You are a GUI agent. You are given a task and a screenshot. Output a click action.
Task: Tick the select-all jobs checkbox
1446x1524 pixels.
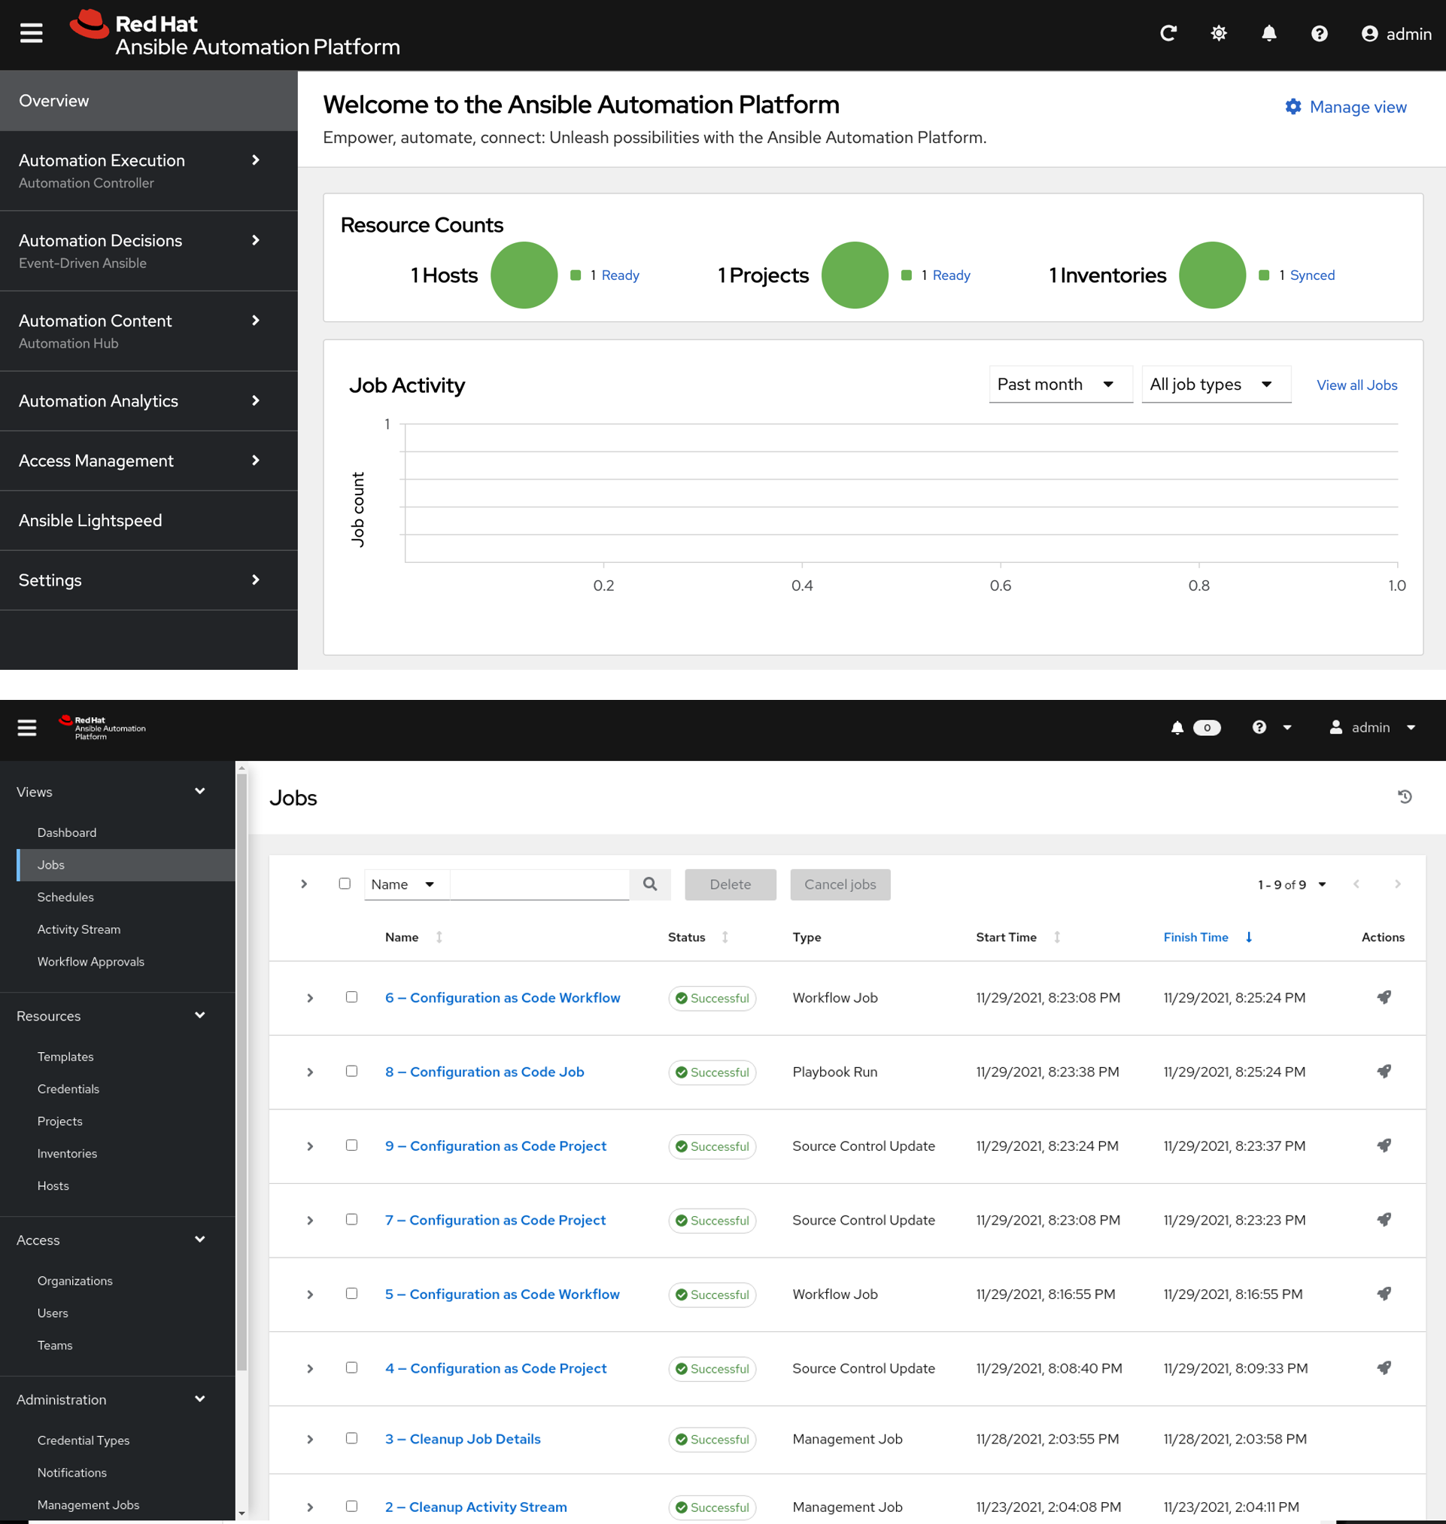click(345, 884)
